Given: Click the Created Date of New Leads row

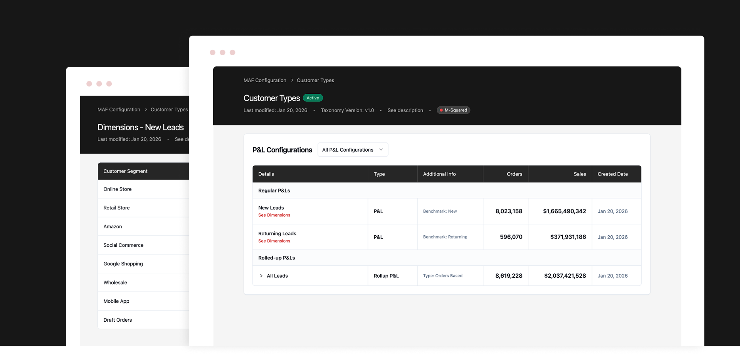Looking at the screenshot, I should click(x=612, y=211).
